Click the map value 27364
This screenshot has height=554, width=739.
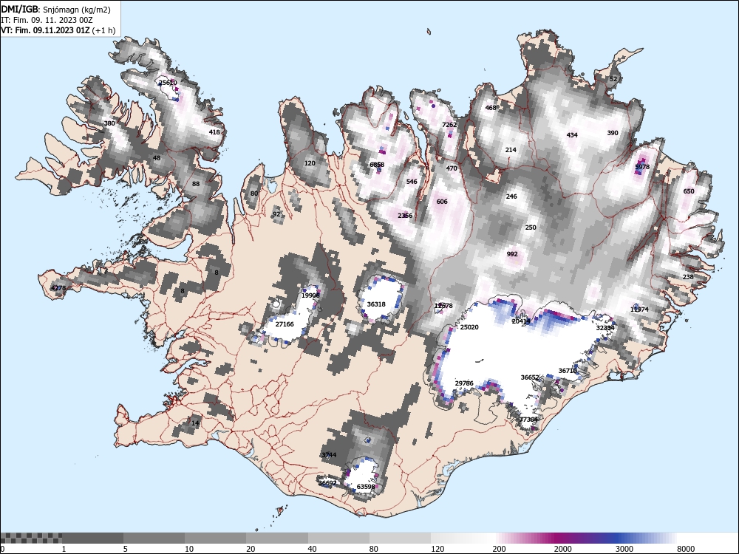point(528,420)
